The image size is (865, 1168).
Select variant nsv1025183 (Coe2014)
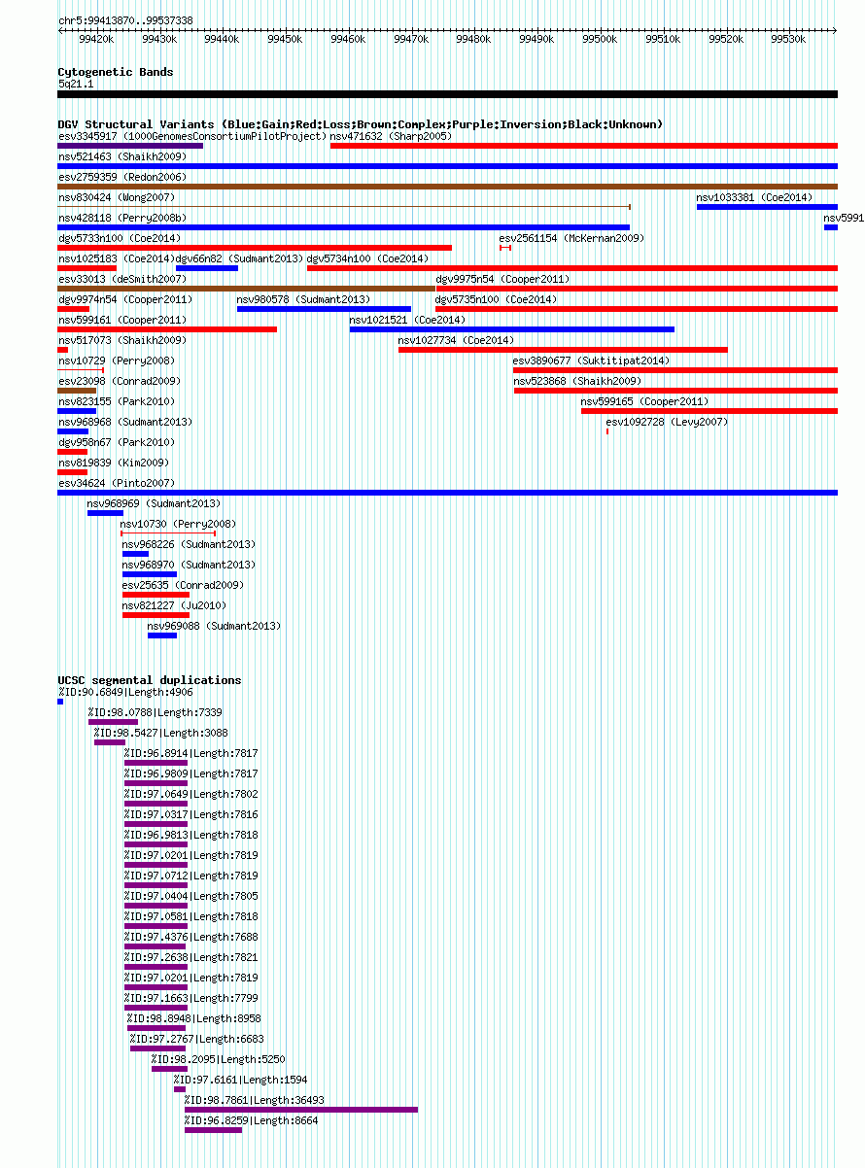(87, 268)
